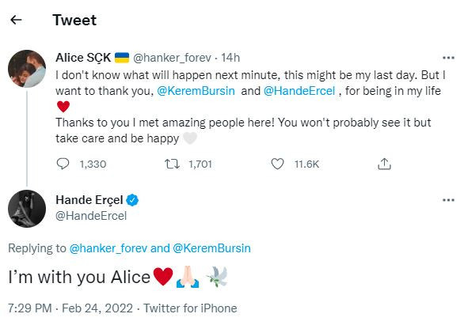Open more options on Alice SÇK's tweet
This screenshot has width=468, height=325.
(x=448, y=58)
